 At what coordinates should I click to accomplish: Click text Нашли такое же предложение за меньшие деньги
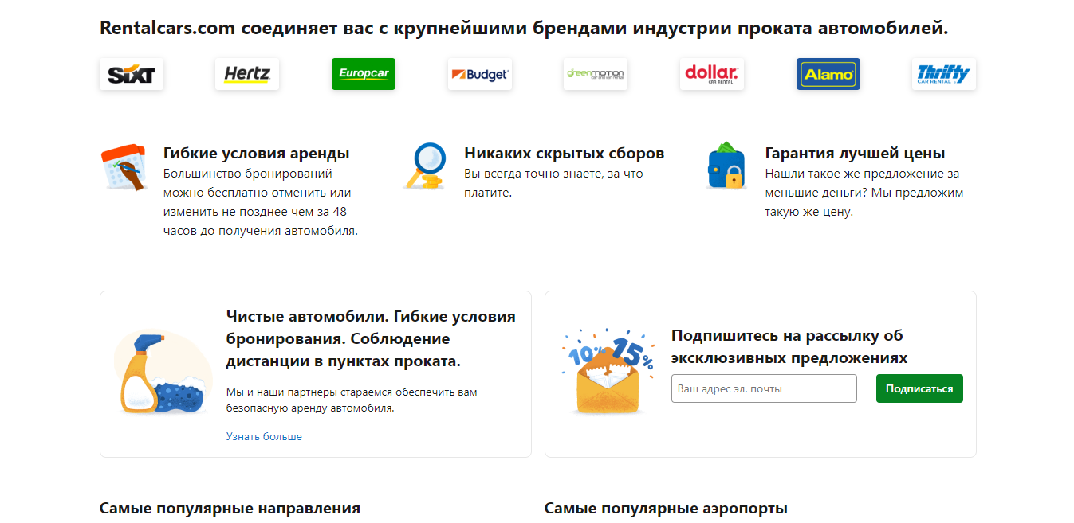864,193
